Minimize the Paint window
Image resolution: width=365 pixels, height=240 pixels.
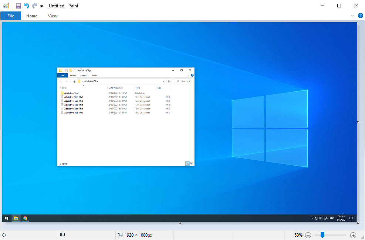(x=322, y=6)
